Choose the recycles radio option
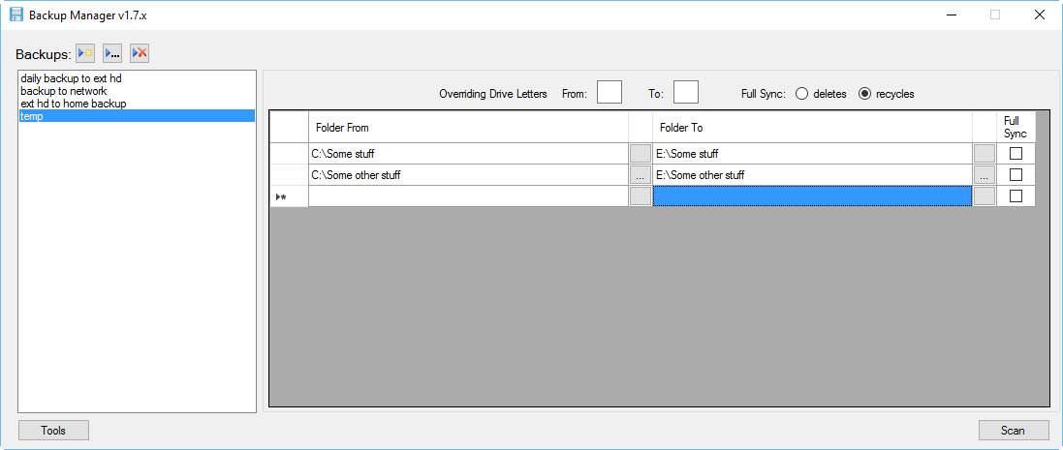 click(864, 94)
